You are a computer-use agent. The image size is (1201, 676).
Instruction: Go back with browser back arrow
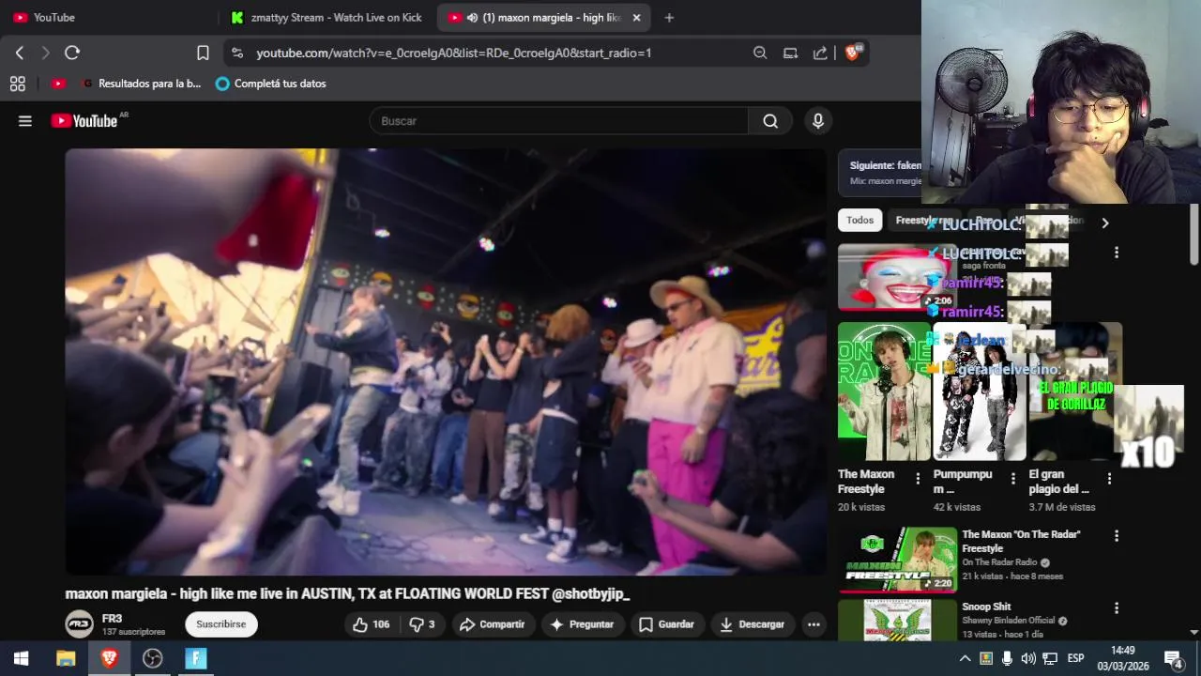(x=20, y=53)
